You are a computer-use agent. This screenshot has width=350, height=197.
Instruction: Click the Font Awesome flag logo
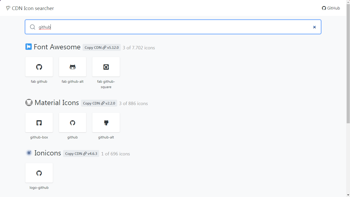[x=28, y=47]
